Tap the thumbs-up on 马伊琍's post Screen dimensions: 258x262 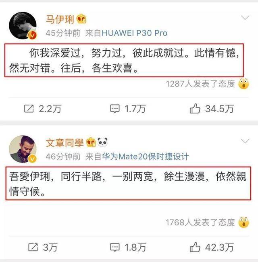point(195,108)
